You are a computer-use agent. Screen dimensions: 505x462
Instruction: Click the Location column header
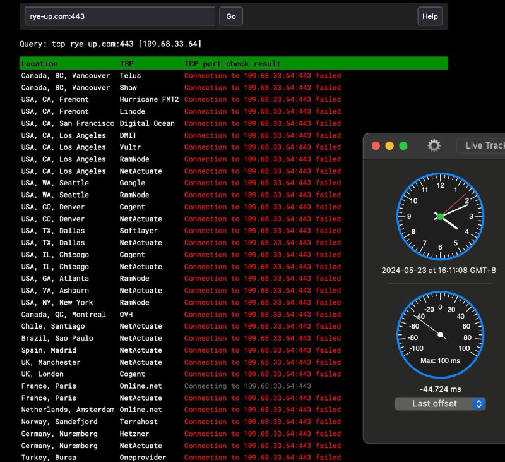pyautogui.click(x=40, y=64)
